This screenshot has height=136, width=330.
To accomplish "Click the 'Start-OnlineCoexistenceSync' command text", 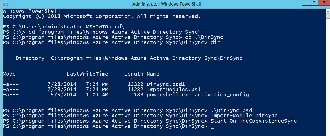I will pyautogui.click(x=254, y=121).
